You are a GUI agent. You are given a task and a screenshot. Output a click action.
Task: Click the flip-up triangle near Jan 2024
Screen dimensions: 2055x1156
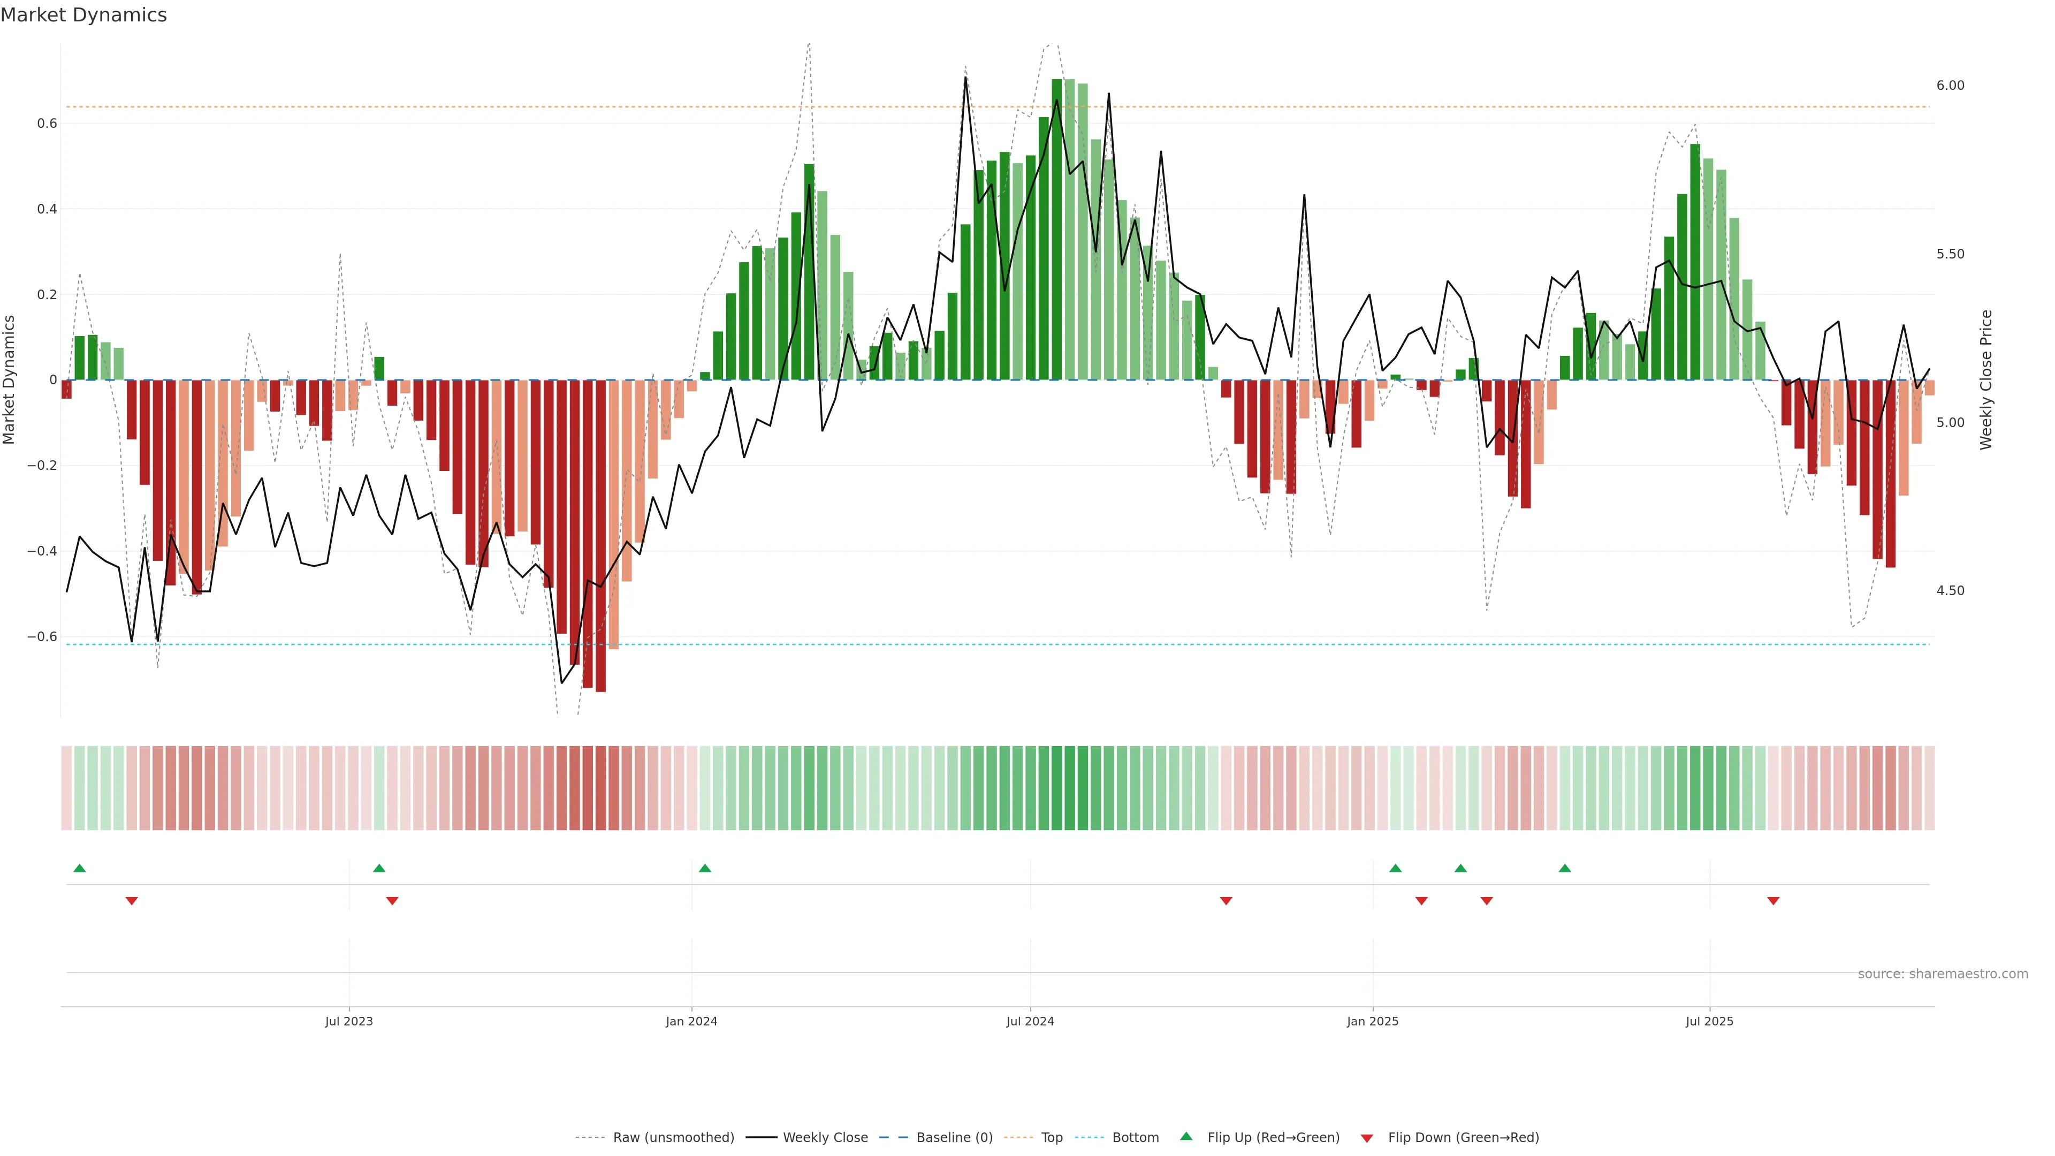pyautogui.click(x=704, y=868)
